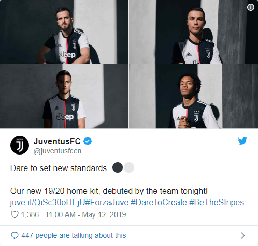Image resolution: width=258 pixels, height=246 pixels.
Task: Open the Twitter bird logo
Action: click(x=242, y=141)
